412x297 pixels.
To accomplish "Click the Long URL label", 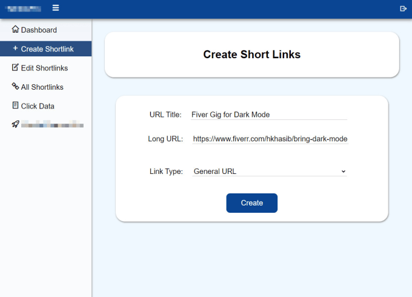I will click(x=165, y=139).
